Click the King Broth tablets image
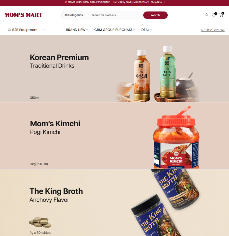Screen dimensions: 229x236 pyautogui.click(x=40, y=222)
